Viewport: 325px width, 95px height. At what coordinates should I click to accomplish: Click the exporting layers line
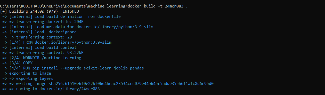coord(28,78)
